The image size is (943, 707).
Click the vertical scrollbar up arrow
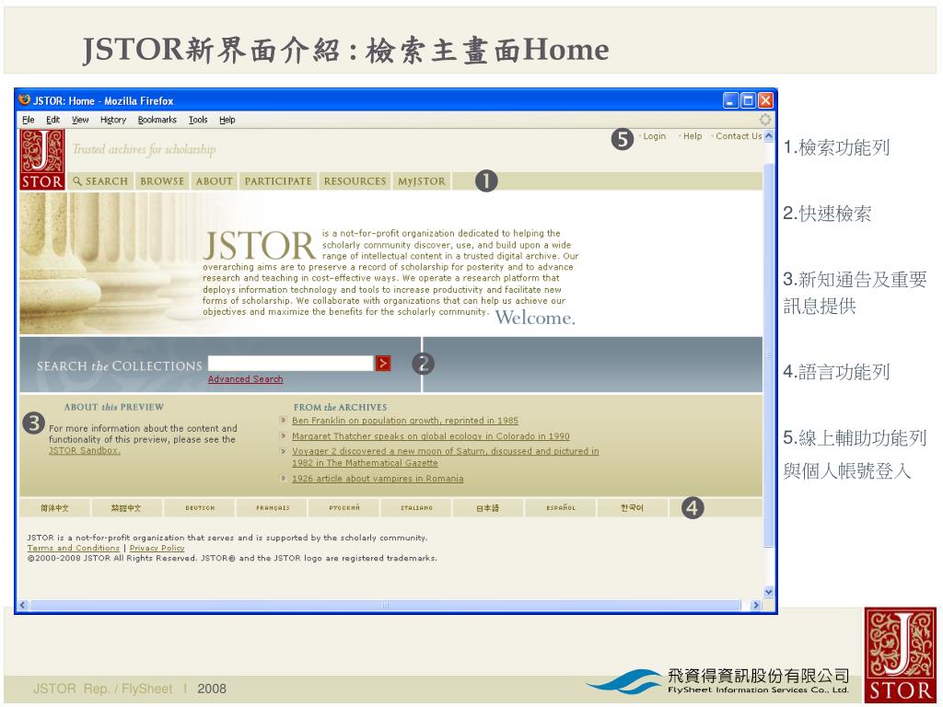tap(769, 136)
